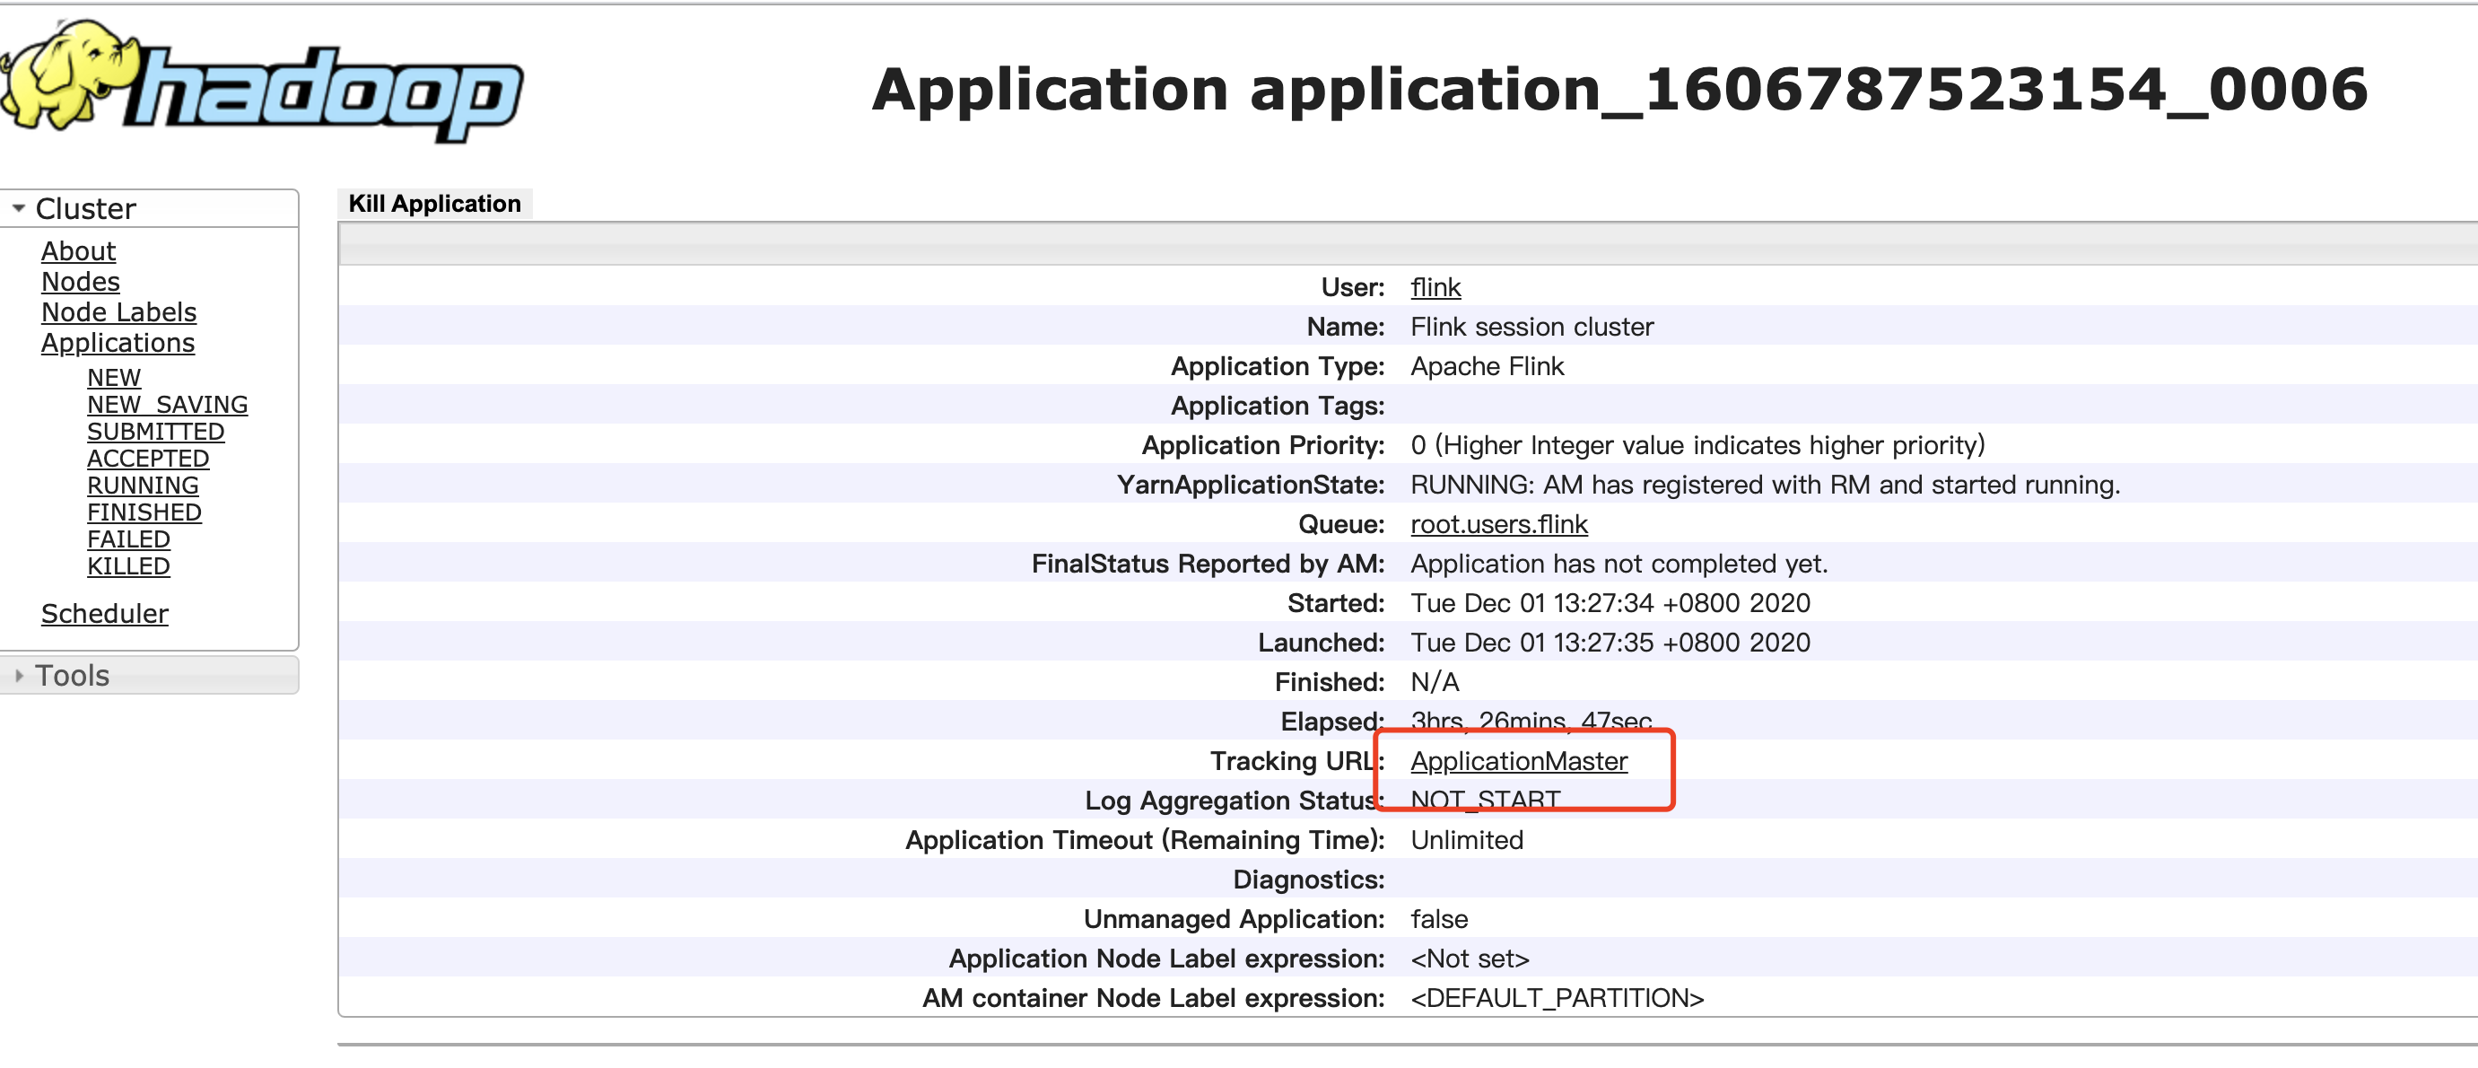Filter applications by NEW state
Viewport: 2478px width, 1068px height.
click(114, 378)
